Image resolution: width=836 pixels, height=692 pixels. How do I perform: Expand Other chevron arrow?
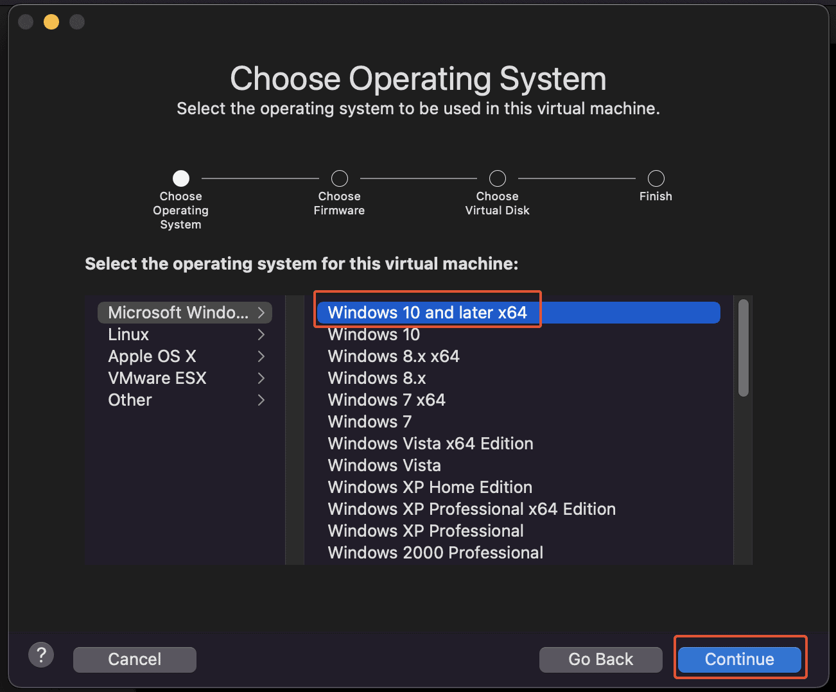261,400
